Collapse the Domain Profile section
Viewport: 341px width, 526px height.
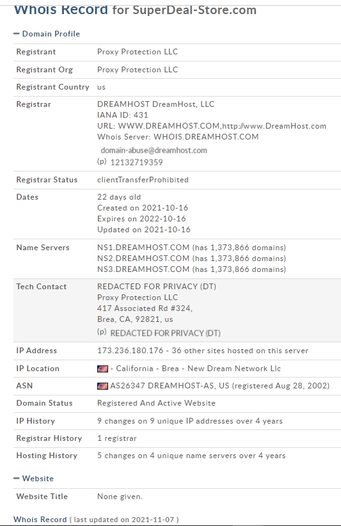47,34
